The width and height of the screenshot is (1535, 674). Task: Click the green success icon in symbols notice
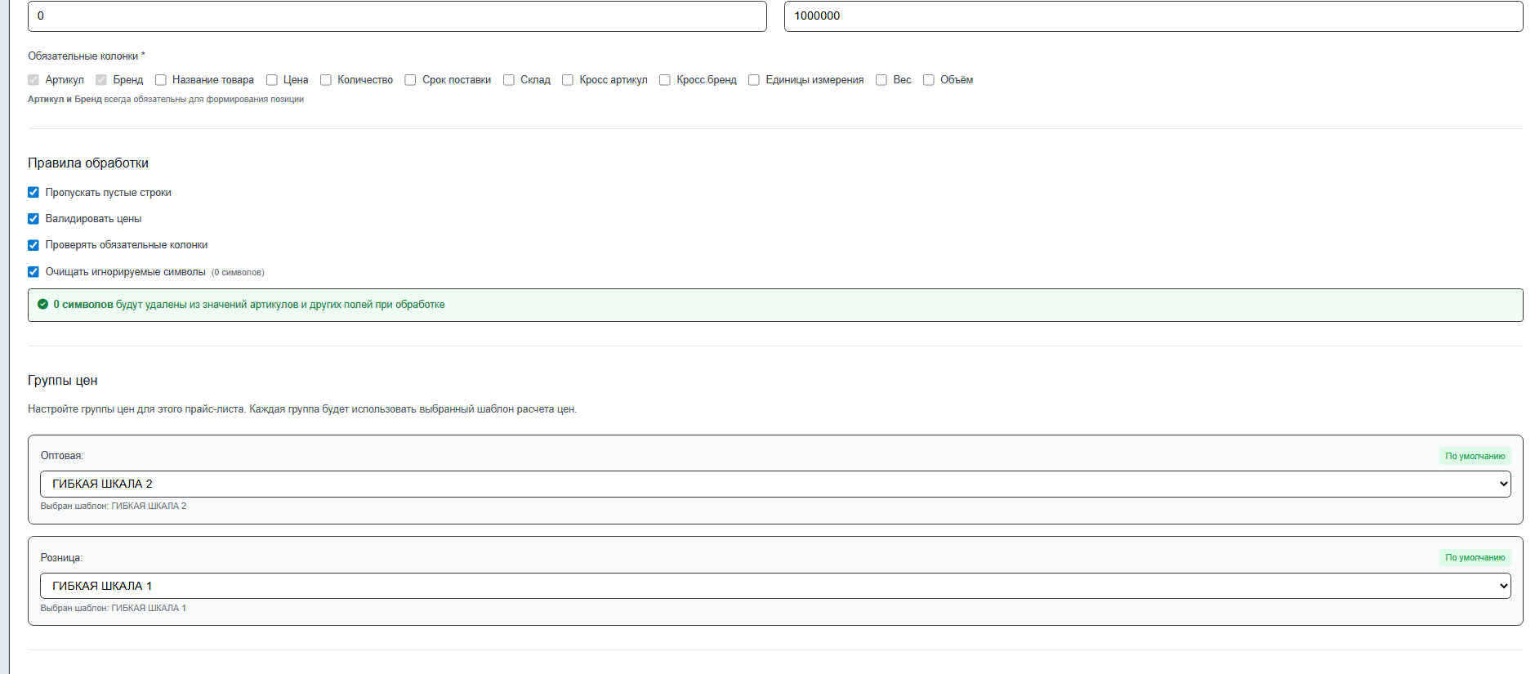pos(42,305)
